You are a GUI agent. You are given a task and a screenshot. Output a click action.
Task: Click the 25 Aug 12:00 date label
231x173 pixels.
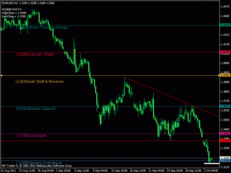coord(27,171)
